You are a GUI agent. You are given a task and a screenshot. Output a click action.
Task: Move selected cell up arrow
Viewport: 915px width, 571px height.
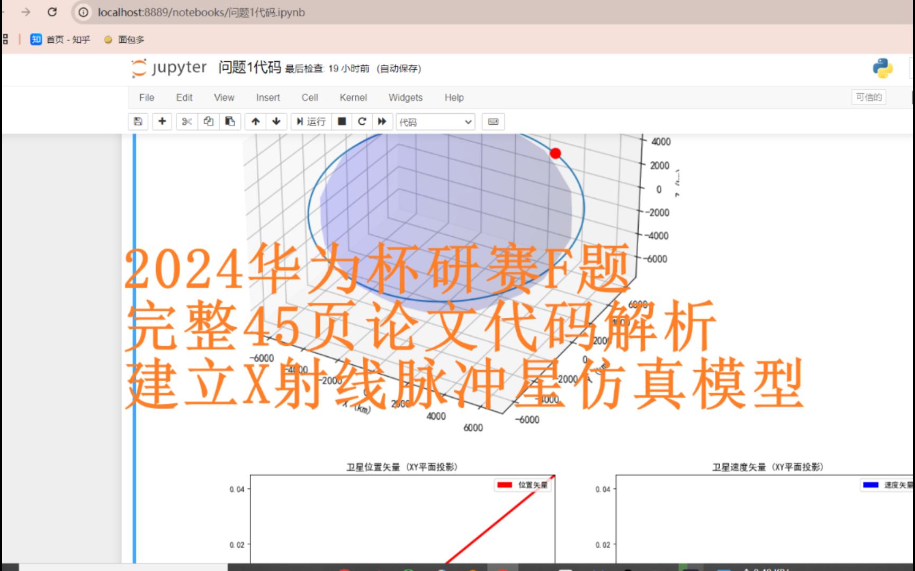(256, 122)
